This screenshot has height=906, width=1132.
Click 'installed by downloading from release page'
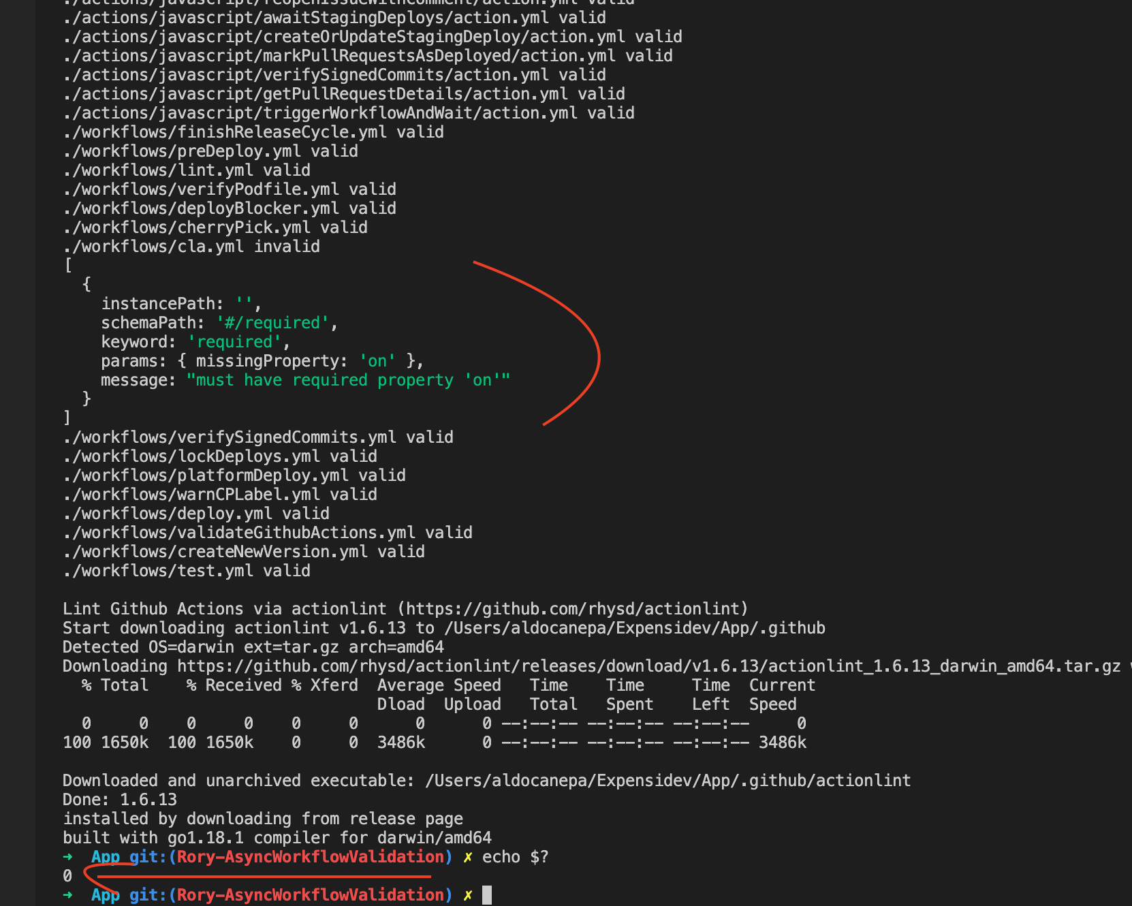(263, 819)
